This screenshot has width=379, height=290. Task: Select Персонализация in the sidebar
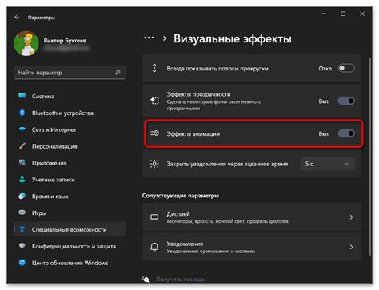70,146
